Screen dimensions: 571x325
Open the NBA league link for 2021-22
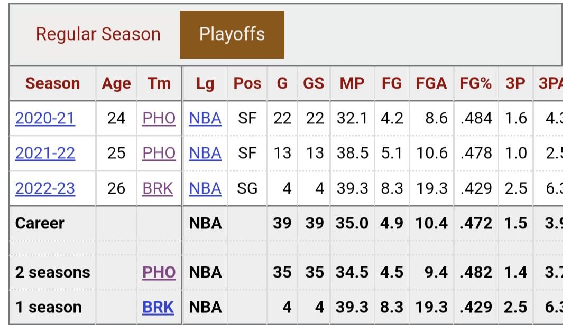coord(205,153)
